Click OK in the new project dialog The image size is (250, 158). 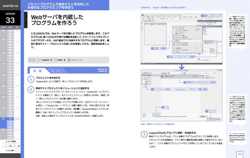[x=211, y=119]
